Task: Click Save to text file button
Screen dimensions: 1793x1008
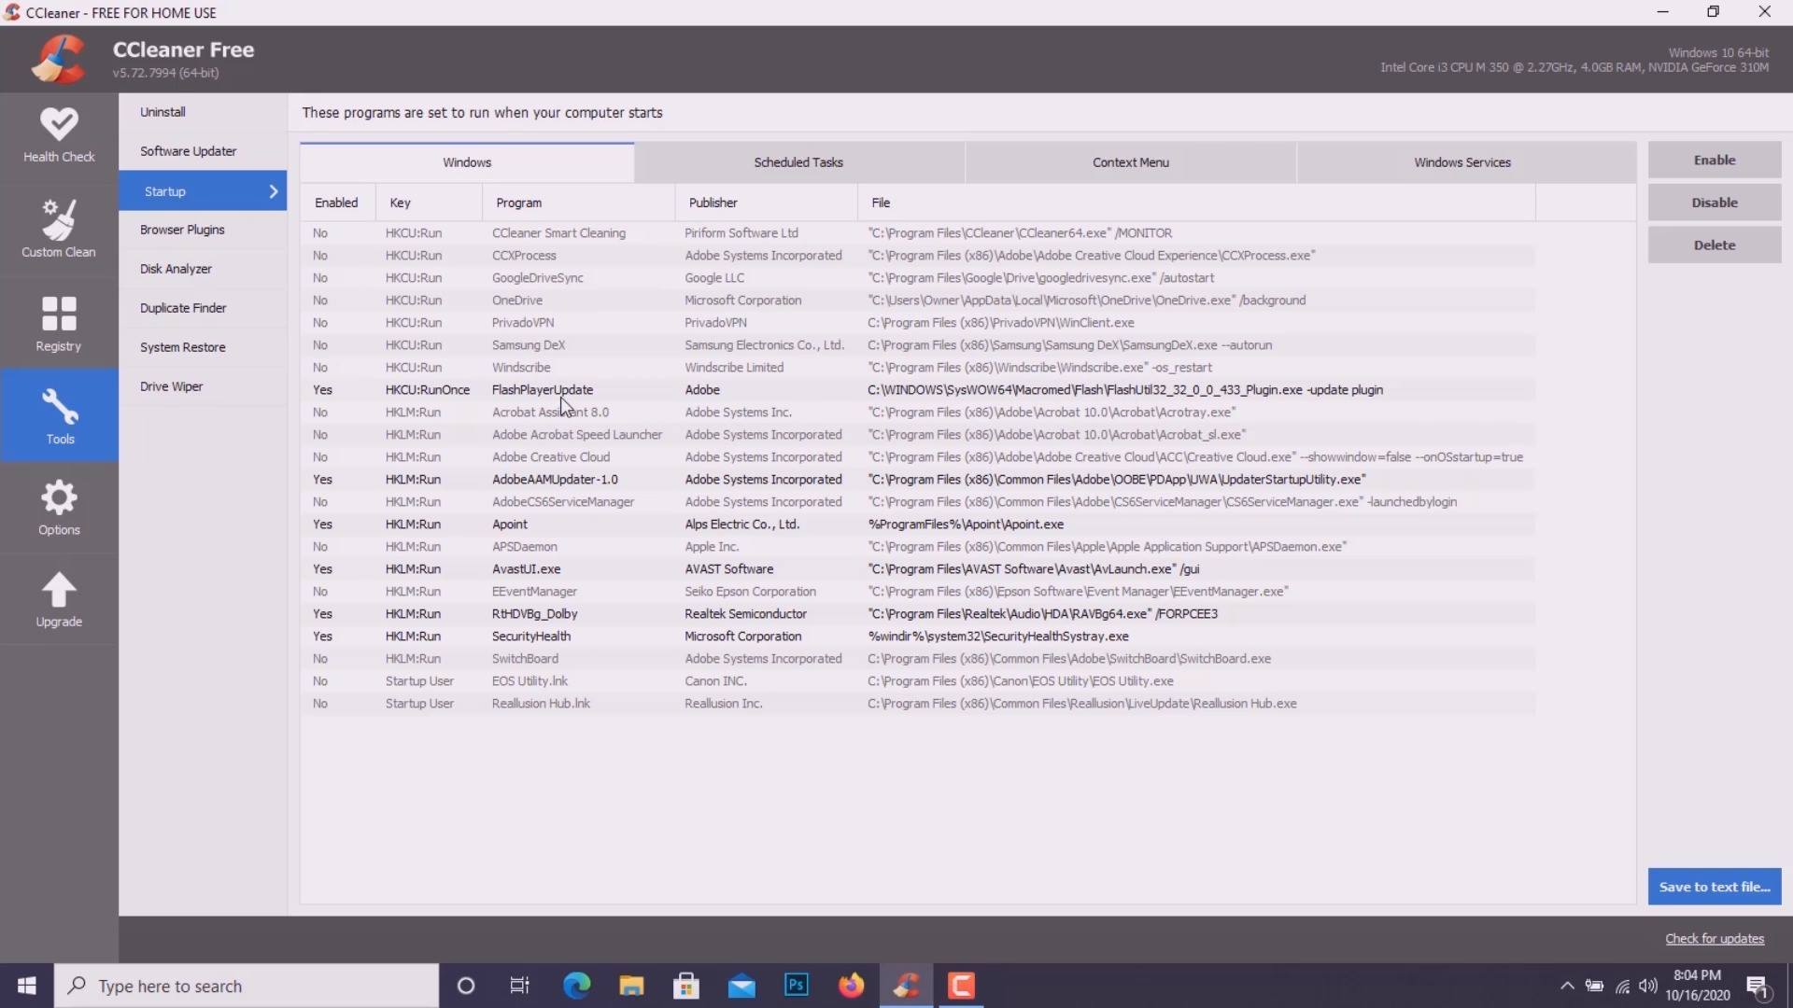Action: (1715, 887)
